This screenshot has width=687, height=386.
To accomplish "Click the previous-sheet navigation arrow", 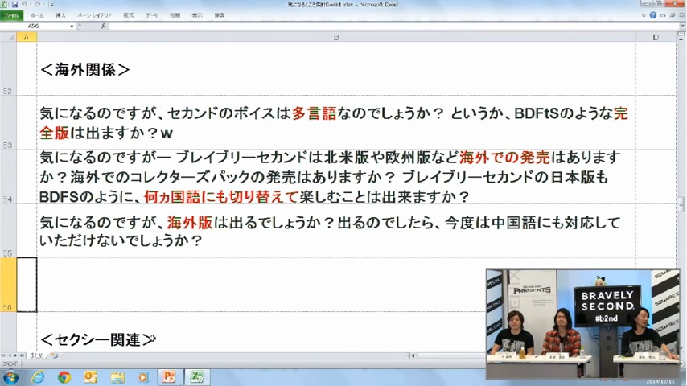I will pos(10,355).
